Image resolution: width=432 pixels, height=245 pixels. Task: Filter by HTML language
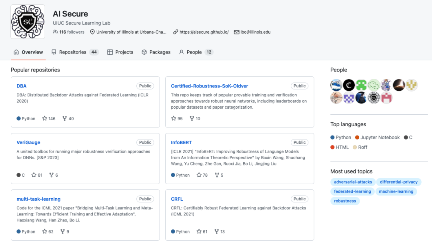tap(340, 147)
